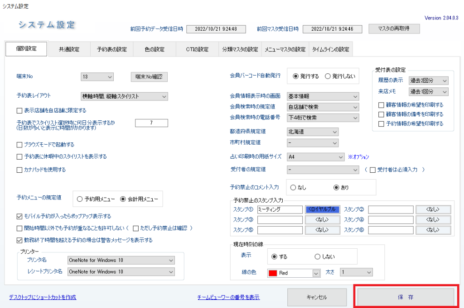This screenshot has width=464, height=308.
Task: Expand the 都道府県規定値 dropdown
Action: click(313, 132)
